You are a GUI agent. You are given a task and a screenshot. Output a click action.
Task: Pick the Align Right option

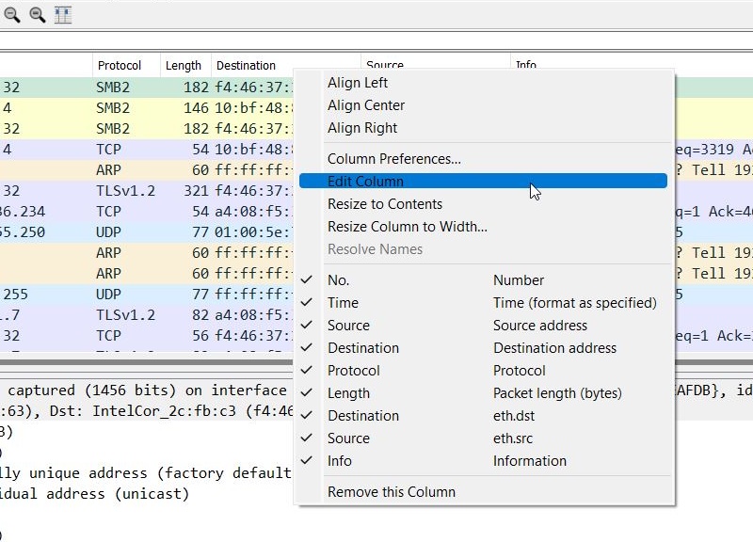(x=361, y=128)
